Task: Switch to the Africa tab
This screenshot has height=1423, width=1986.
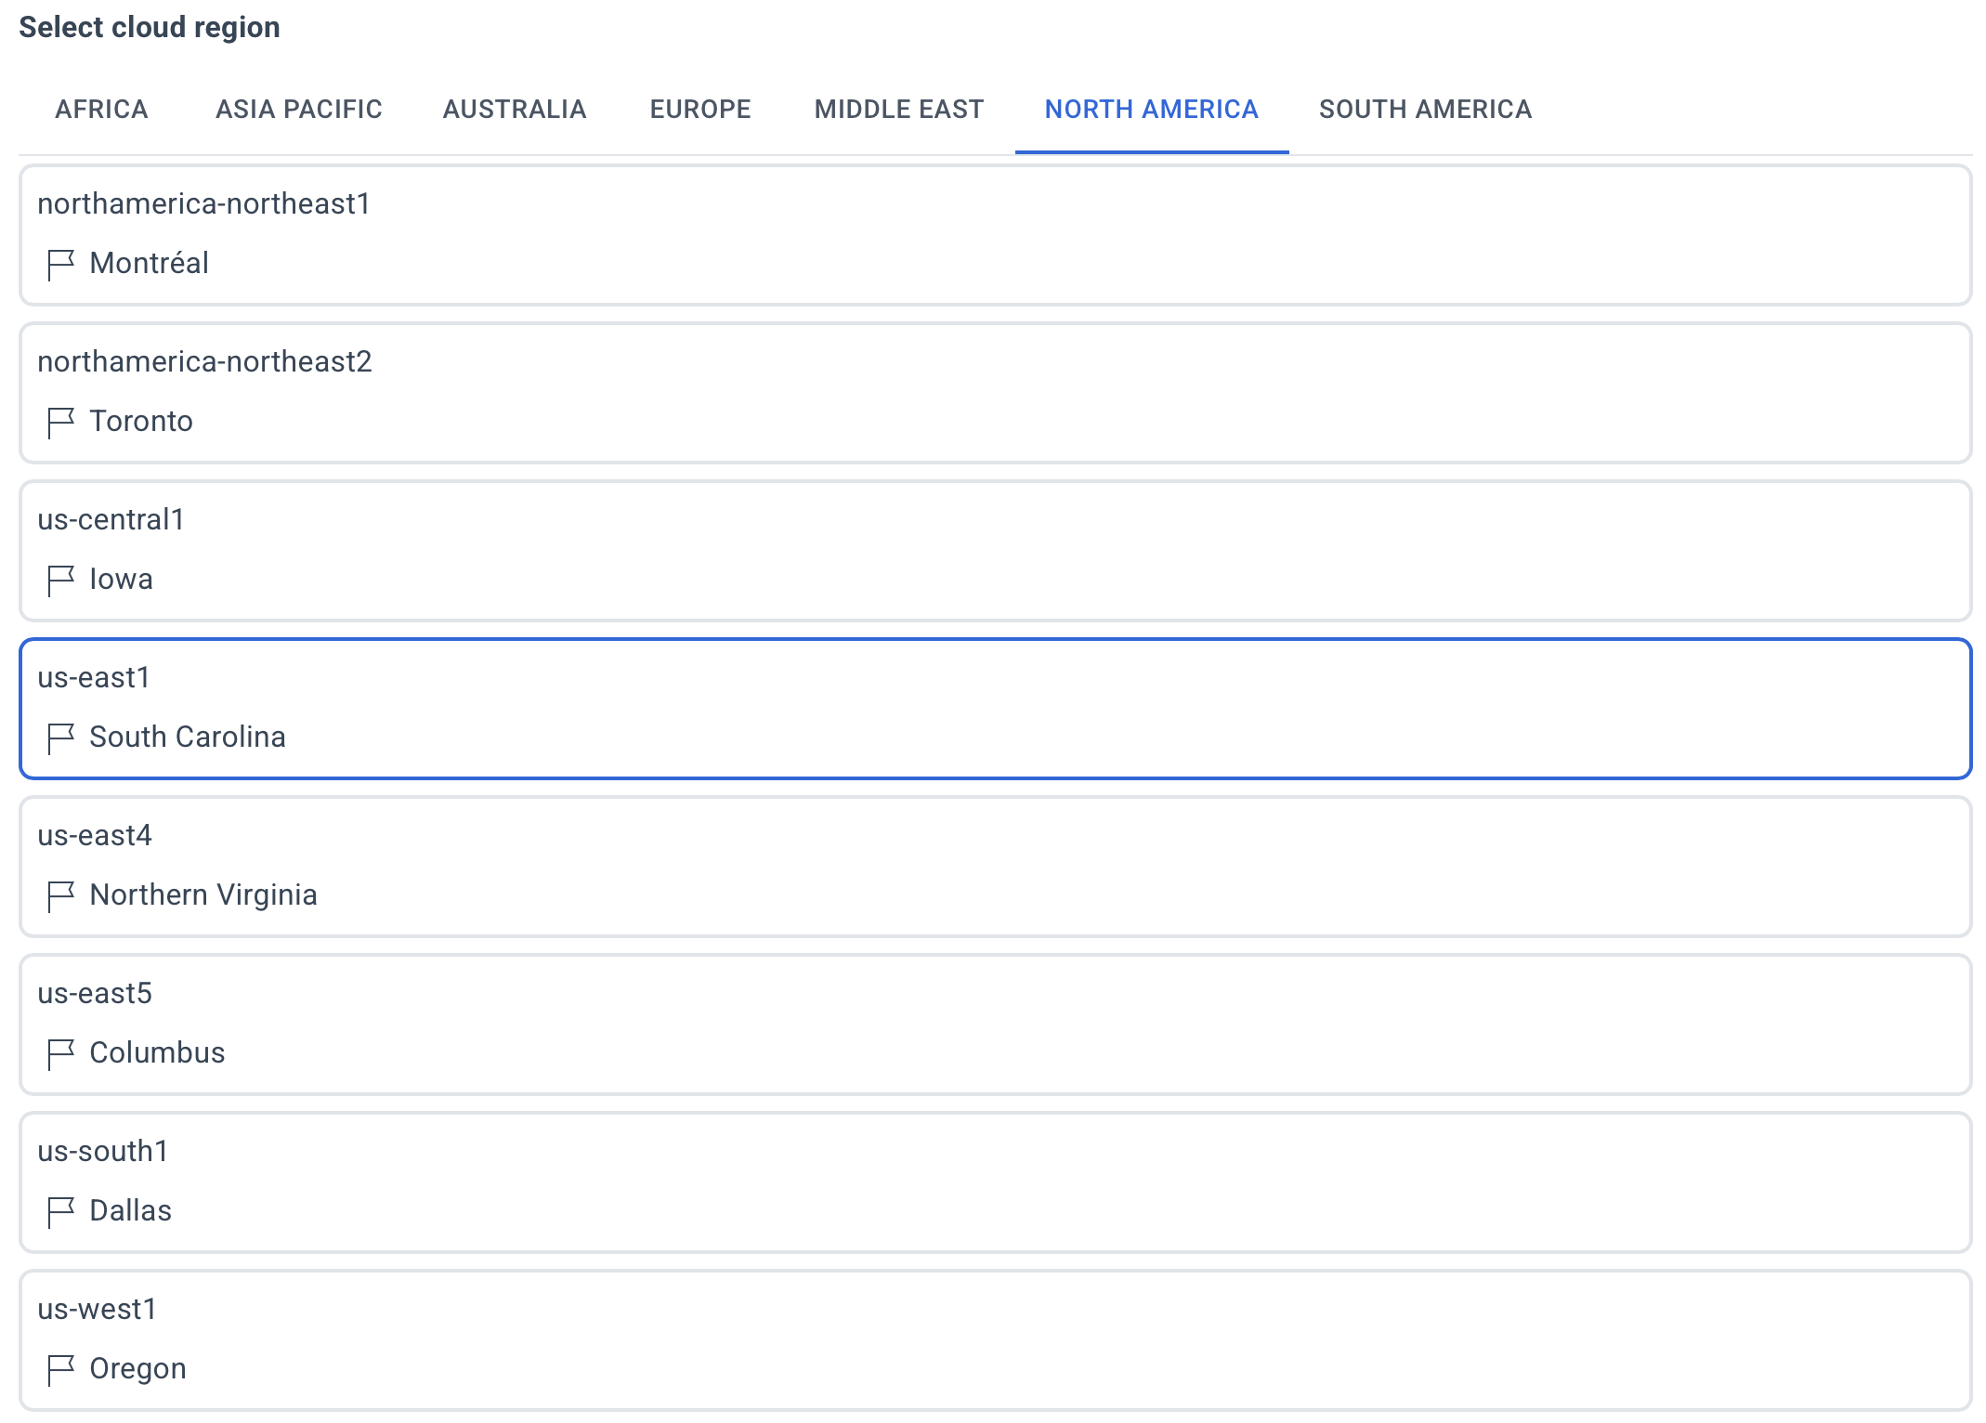Action: tap(101, 110)
